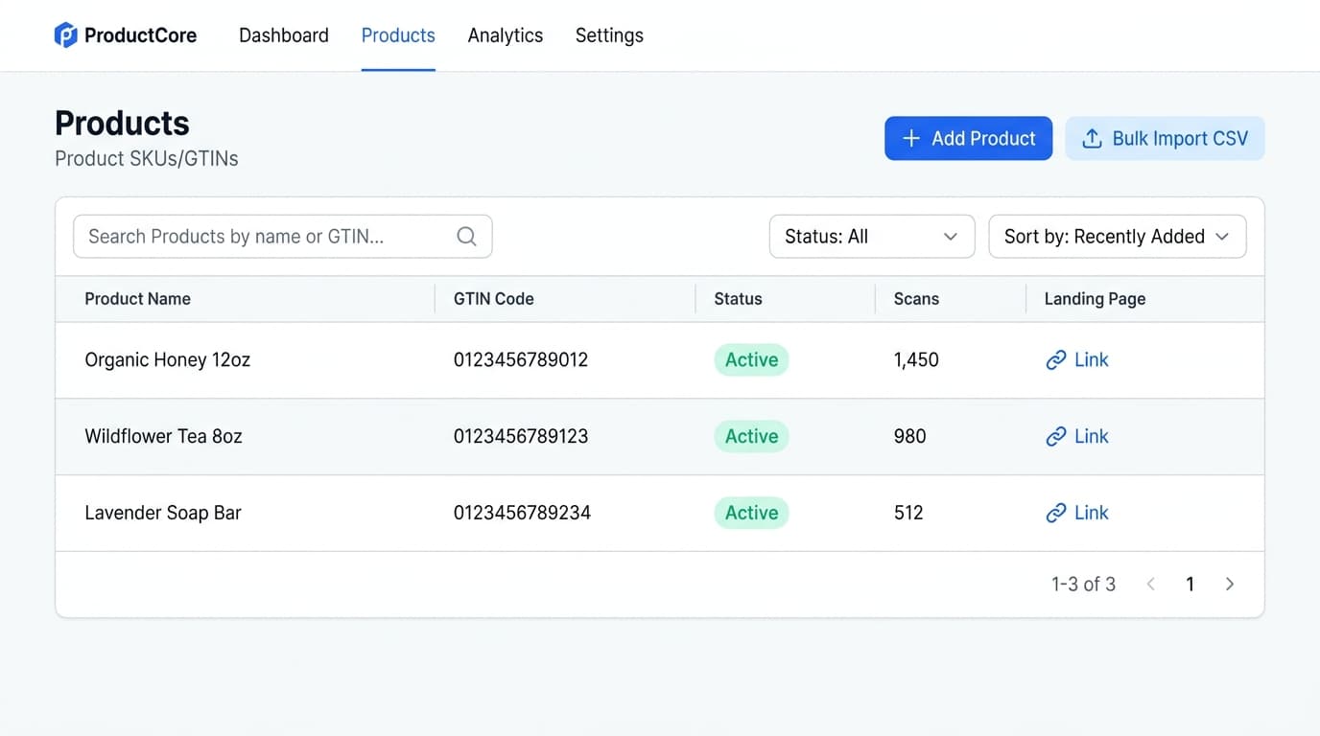Click the Product SKUs/GTINs subtitle
Viewport: 1320px width, 736px height.
[x=147, y=158]
